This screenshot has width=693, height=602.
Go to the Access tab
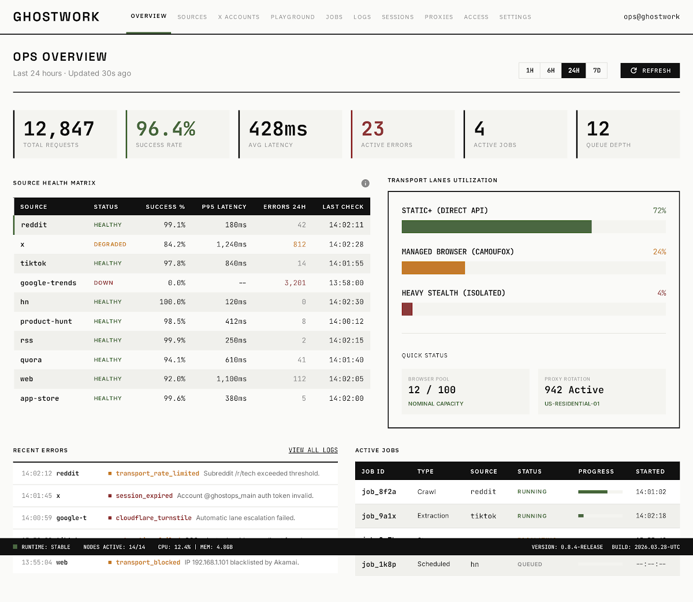tap(476, 17)
